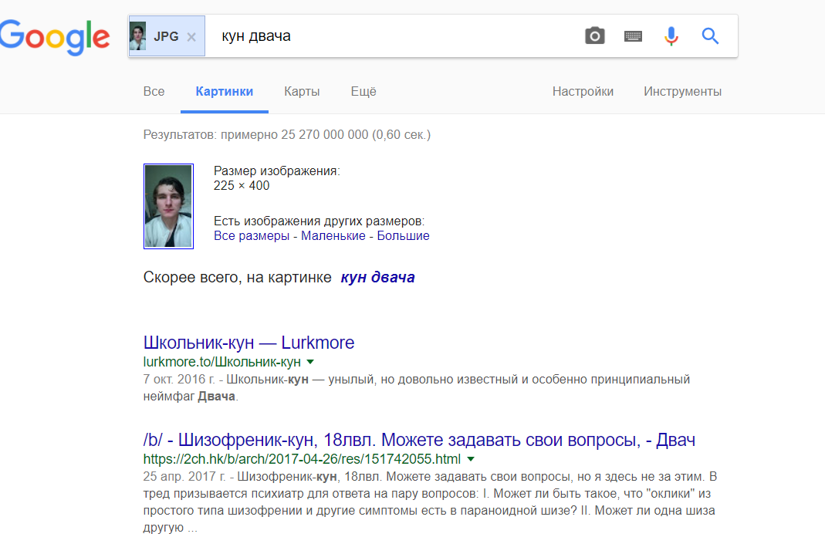Viewport: 825px width, 554px height.
Task: Click the 2ch.hk archive URL text
Action: [302, 459]
